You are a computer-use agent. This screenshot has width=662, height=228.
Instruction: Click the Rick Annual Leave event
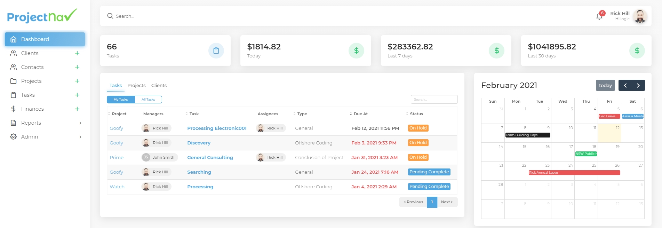574,173
